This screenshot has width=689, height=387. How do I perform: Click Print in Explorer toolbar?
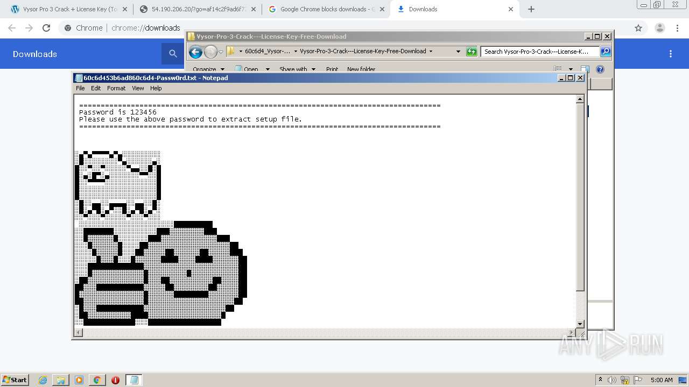coord(332,69)
